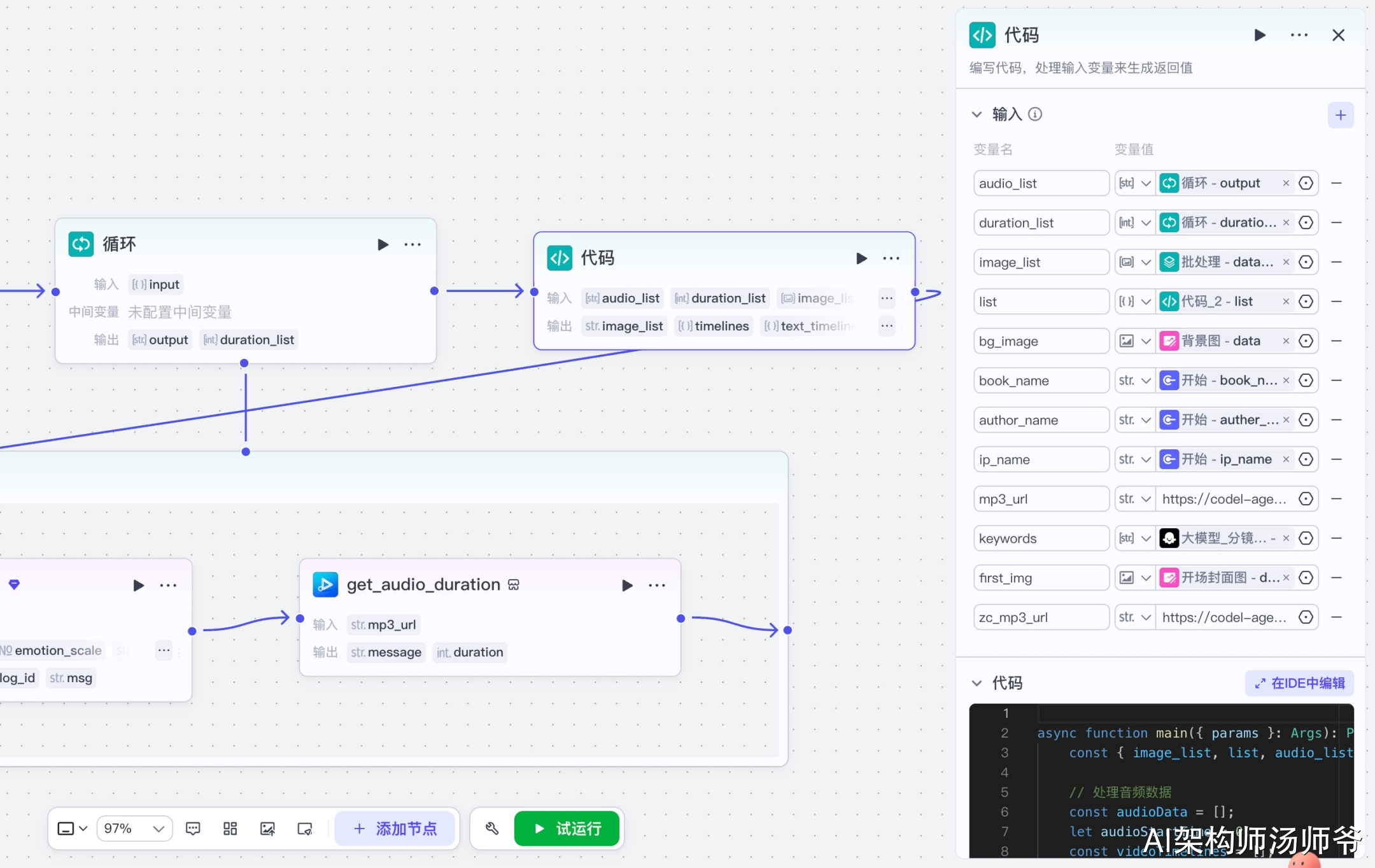The height and width of the screenshot is (868, 1375).
Task: Add a new input variable with plus
Action: pyautogui.click(x=1340, y=115)
